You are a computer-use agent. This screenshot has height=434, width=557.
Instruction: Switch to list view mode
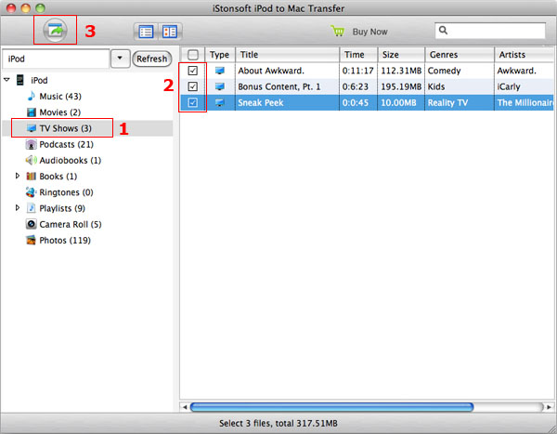coord(146,32)
